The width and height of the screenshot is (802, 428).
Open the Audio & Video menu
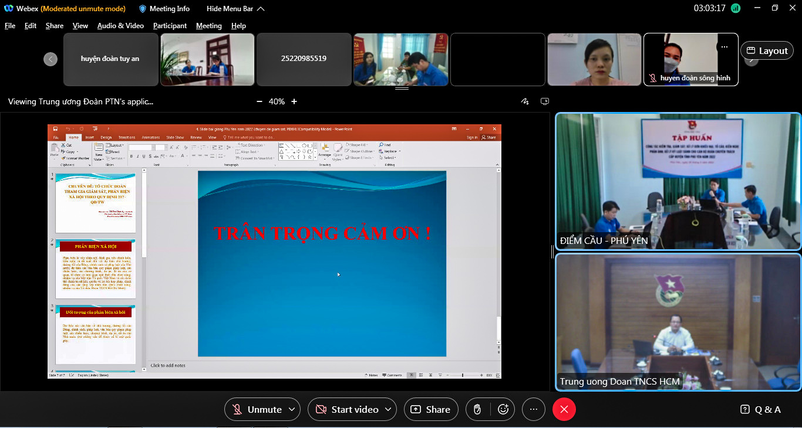120,26
